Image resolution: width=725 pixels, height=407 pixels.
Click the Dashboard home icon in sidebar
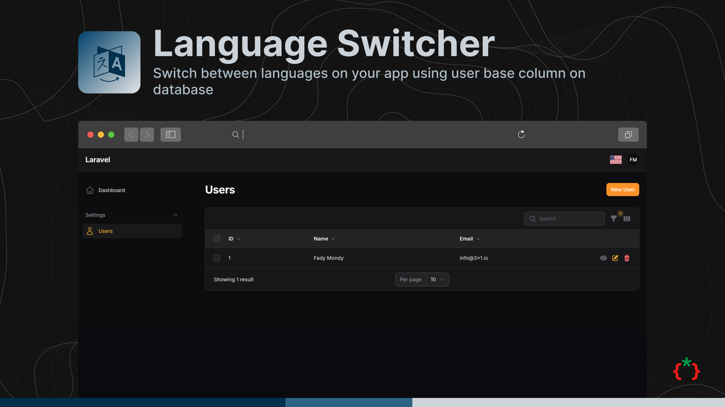89,190
